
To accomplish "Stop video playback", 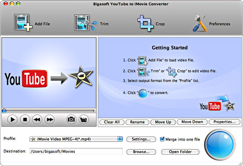I will click(x=25, y=120).
